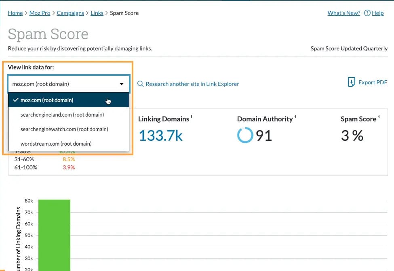Choose searchenginewatch.com (root domain) from list
394x271 pixels.
(64, 129)
